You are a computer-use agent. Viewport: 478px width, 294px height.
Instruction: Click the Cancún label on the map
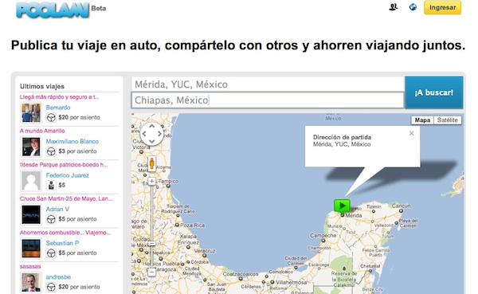pos(401,206)
